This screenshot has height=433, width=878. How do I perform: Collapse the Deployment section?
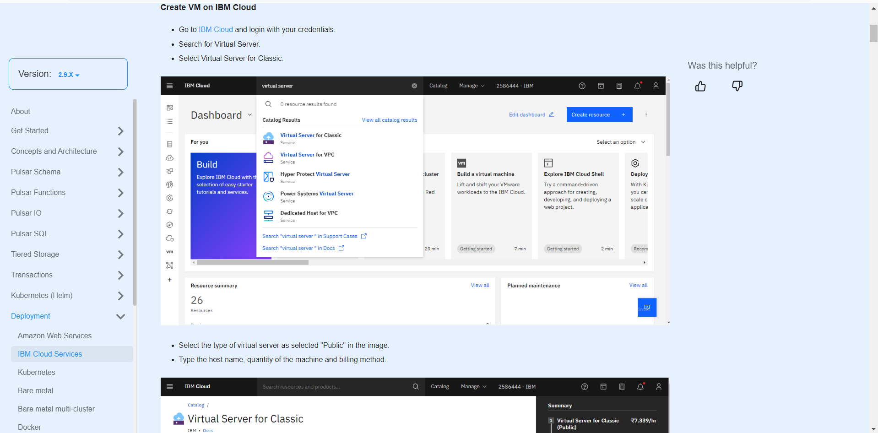point(120,316)
